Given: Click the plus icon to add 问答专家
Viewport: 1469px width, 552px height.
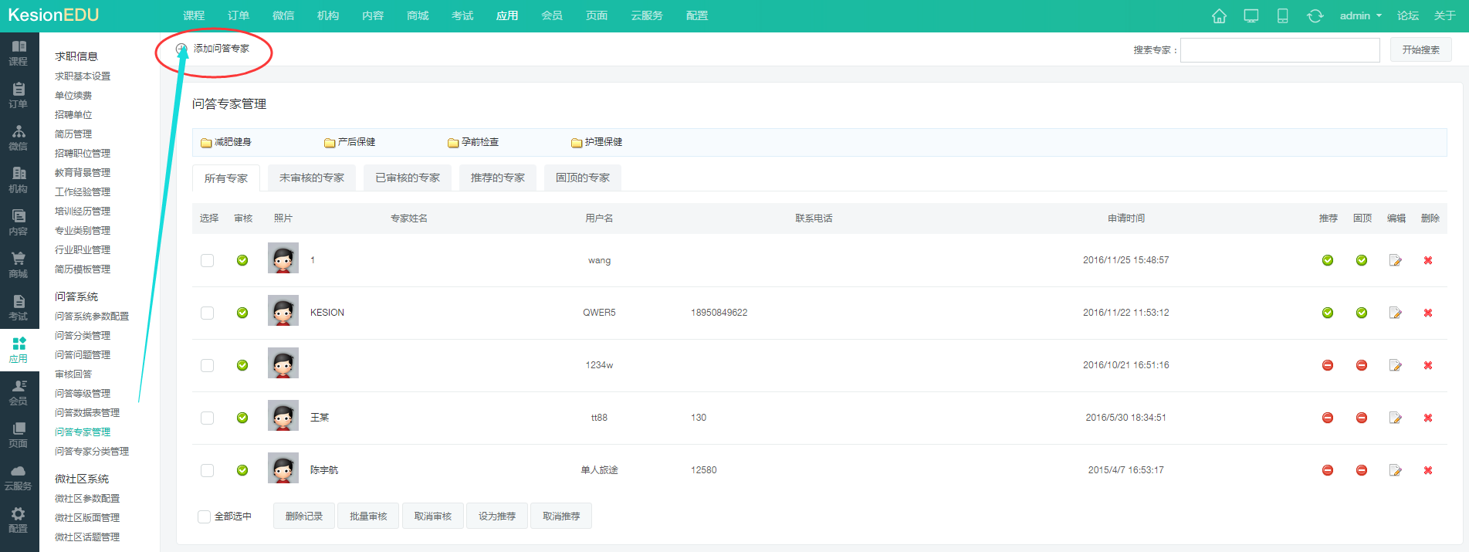Looking at the screenshot, I should coord(182,49).
